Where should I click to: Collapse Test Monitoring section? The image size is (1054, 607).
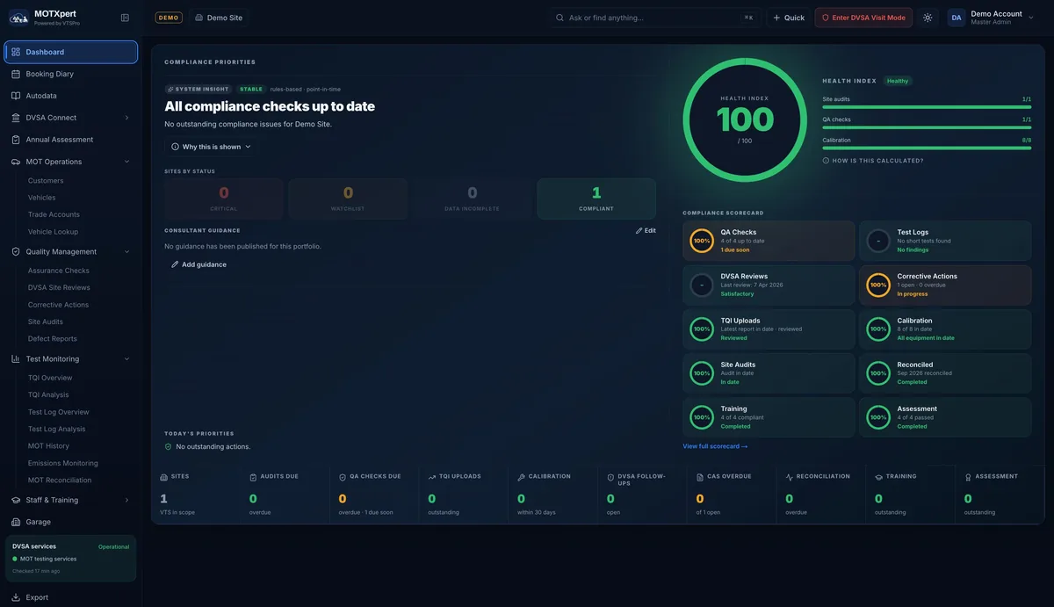coord(126,358)
